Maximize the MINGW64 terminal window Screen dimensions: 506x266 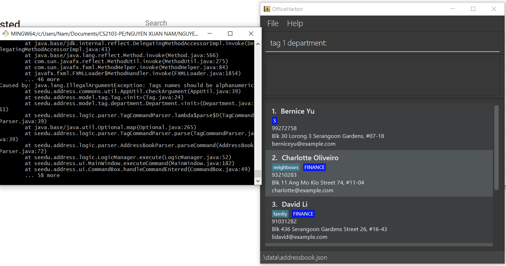click(230, 34)
